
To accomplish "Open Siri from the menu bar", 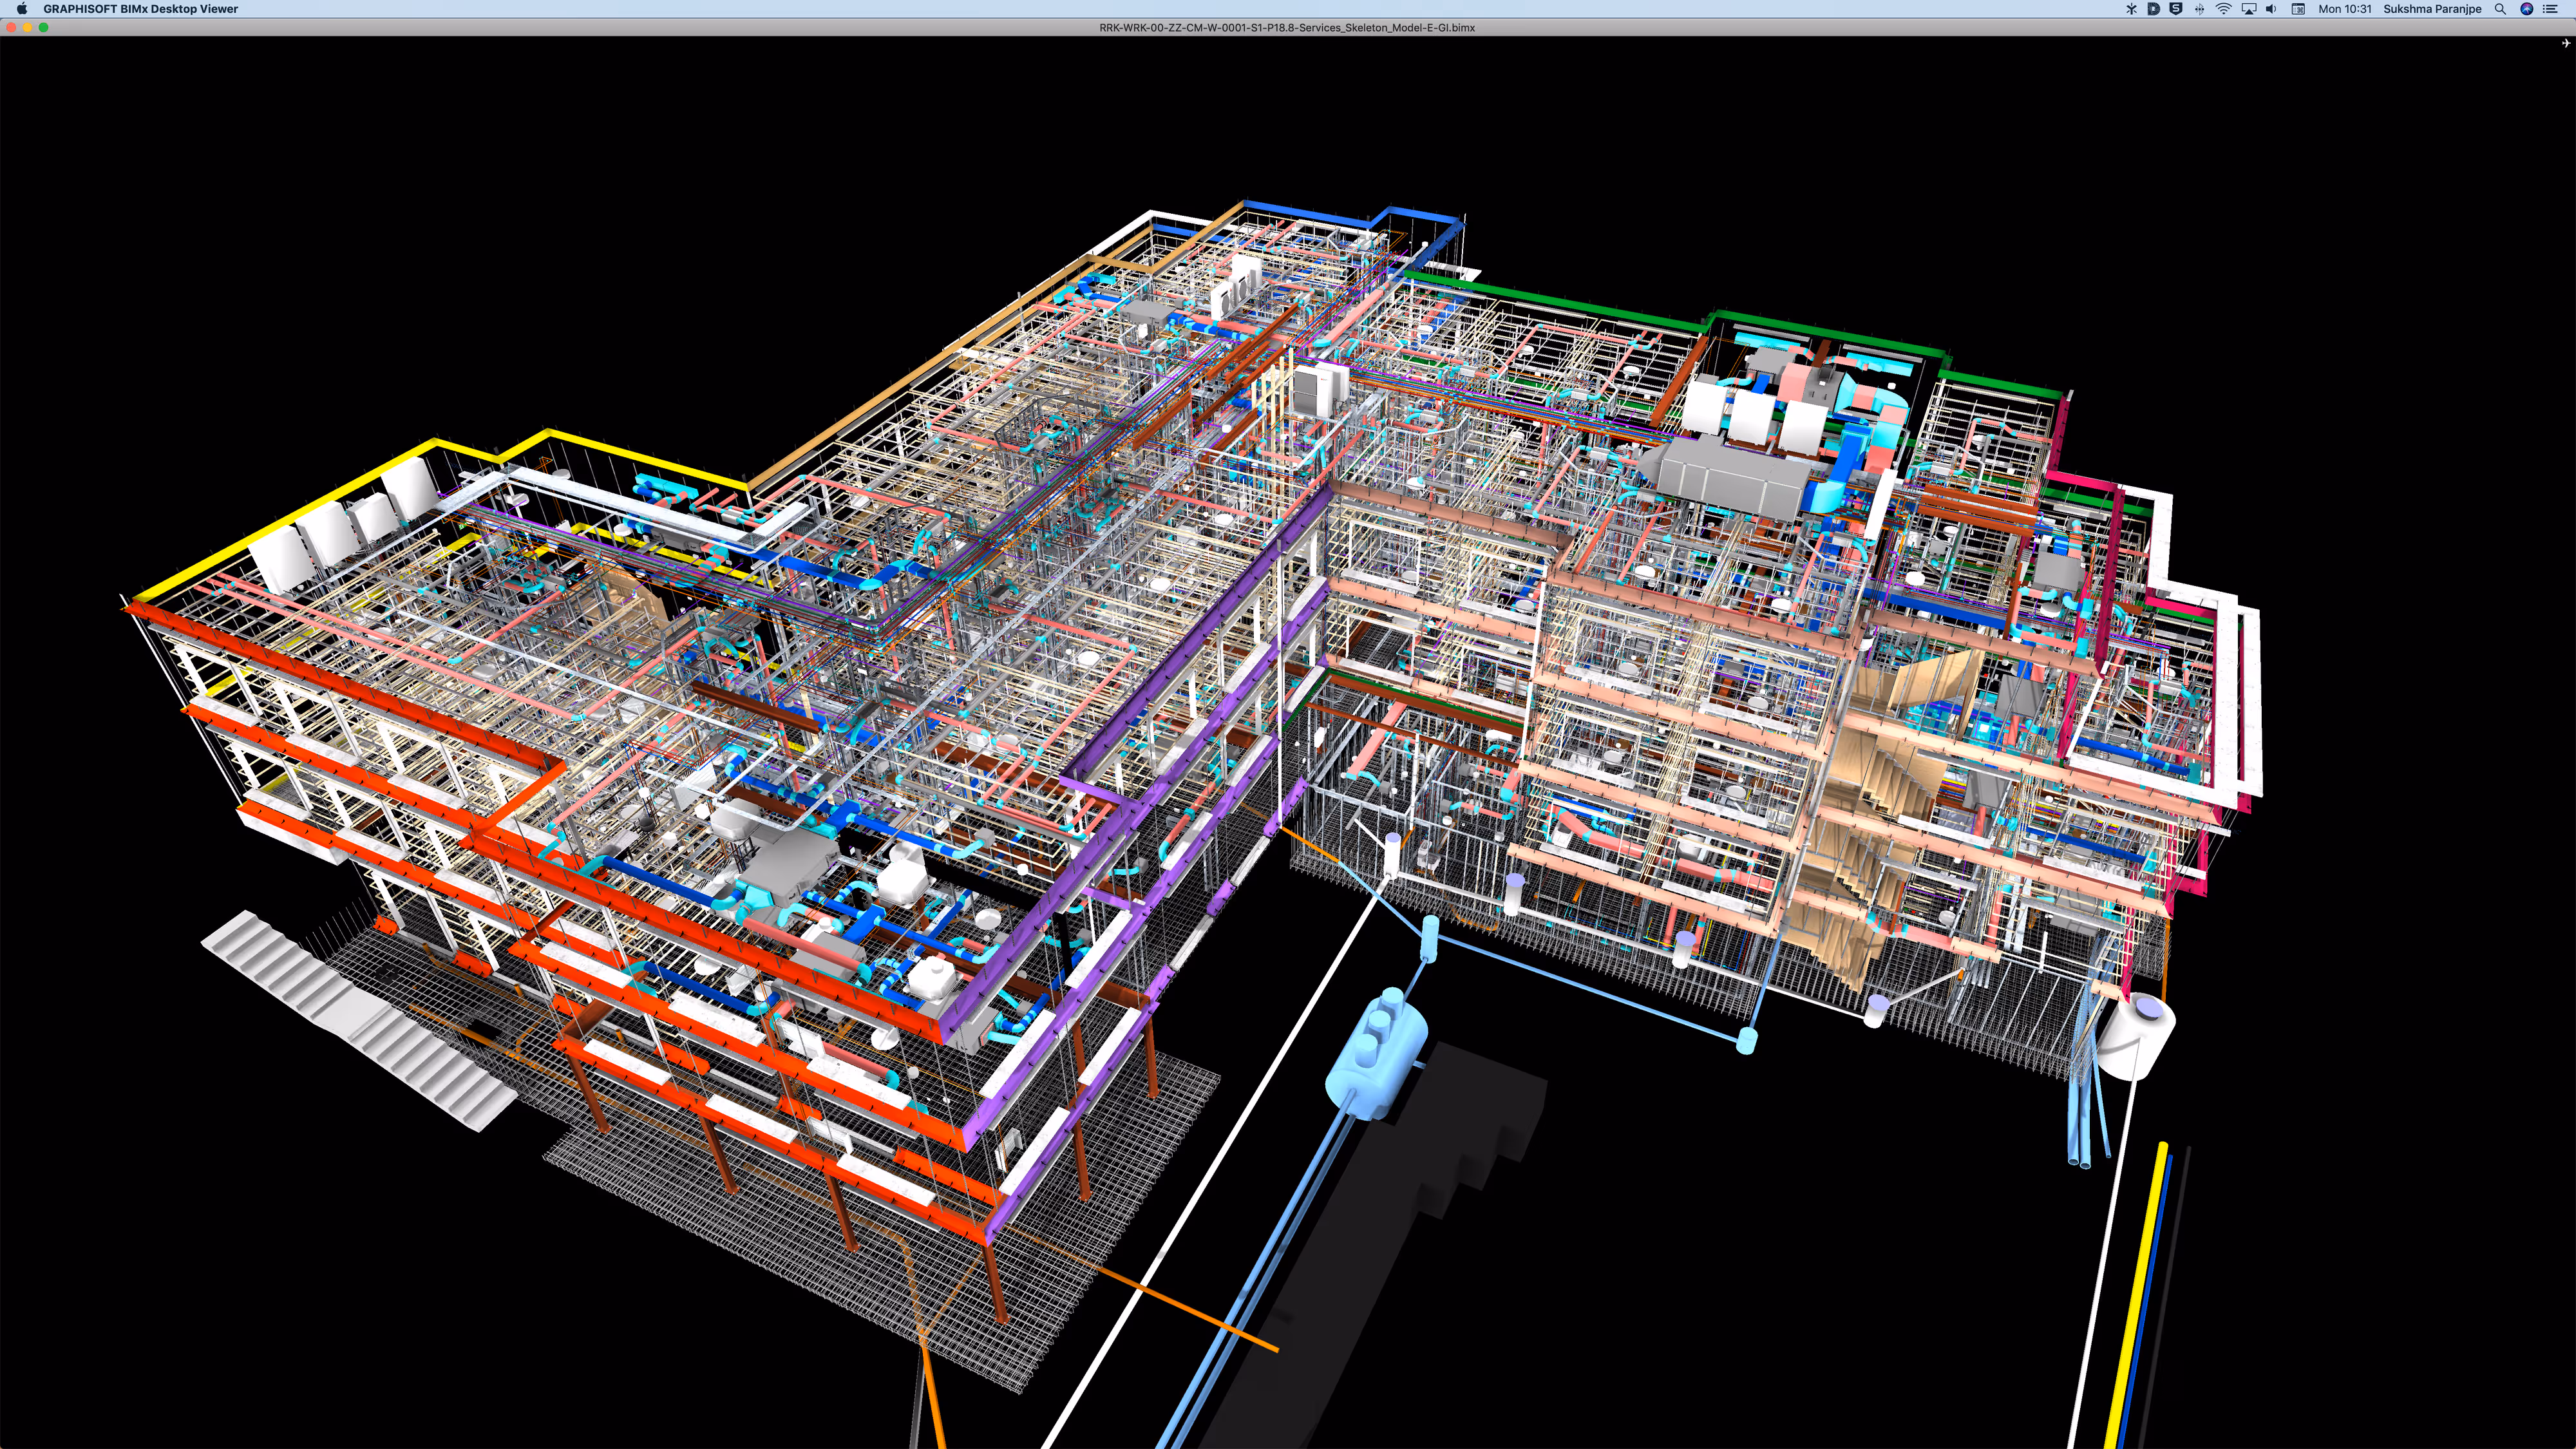I will [2526, 9].
